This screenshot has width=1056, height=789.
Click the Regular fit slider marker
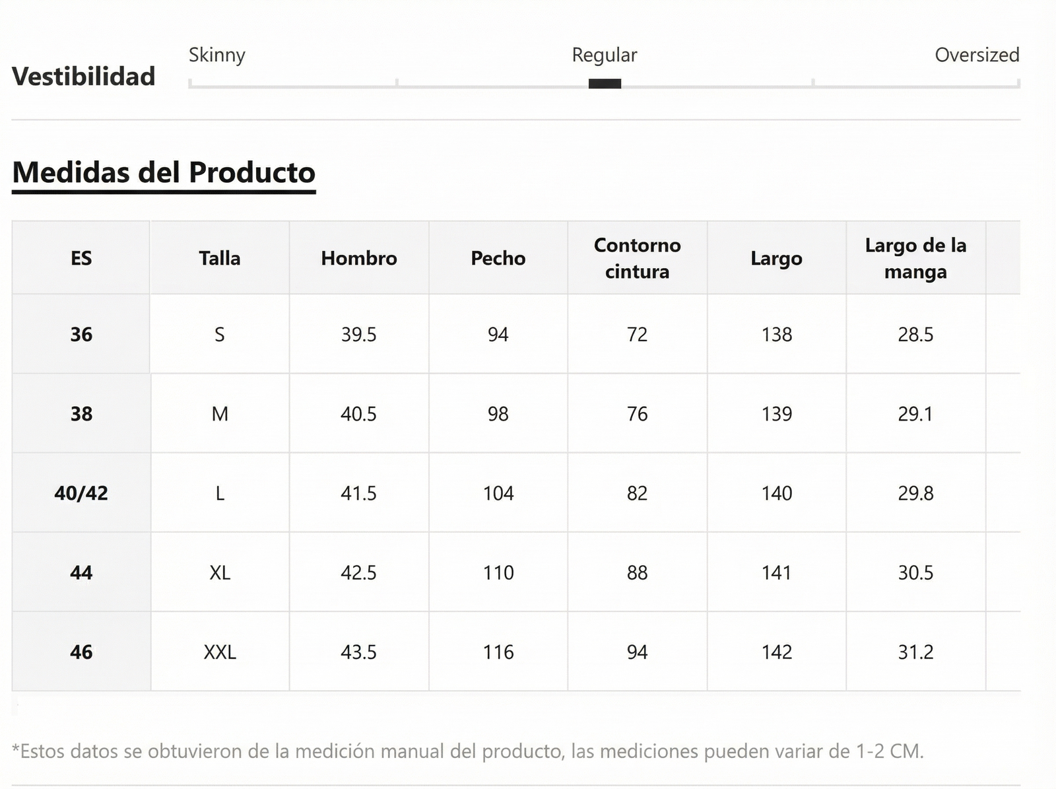(605, 84)
